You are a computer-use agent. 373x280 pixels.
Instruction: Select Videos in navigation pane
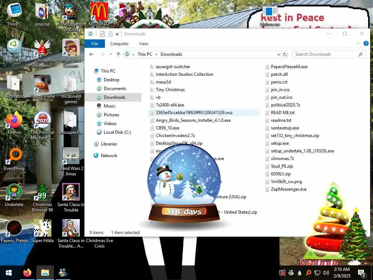point(110,124)
